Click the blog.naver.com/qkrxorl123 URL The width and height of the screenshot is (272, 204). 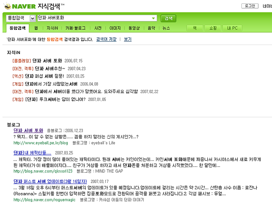pos(43,171)
